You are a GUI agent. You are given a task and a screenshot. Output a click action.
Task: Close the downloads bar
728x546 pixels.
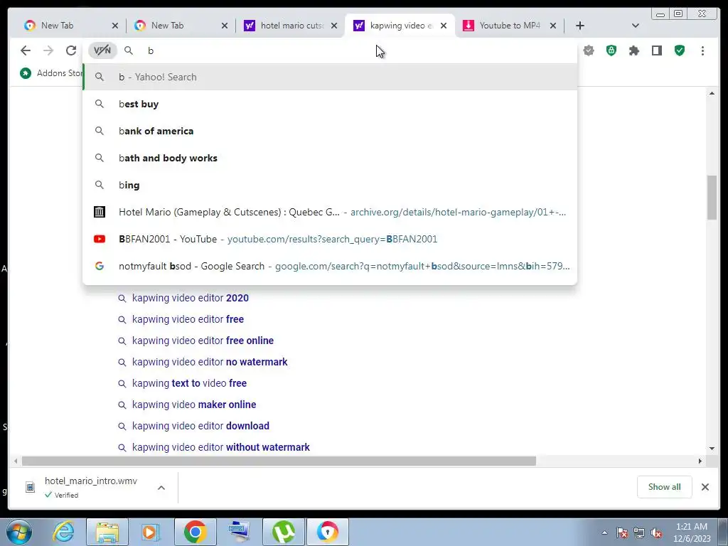tap(705, 487)
